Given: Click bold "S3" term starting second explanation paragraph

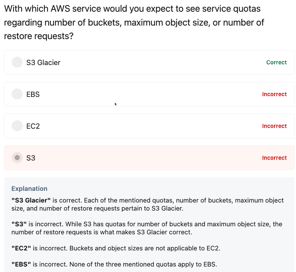Looking at the screenshot, I should (20, 224).
